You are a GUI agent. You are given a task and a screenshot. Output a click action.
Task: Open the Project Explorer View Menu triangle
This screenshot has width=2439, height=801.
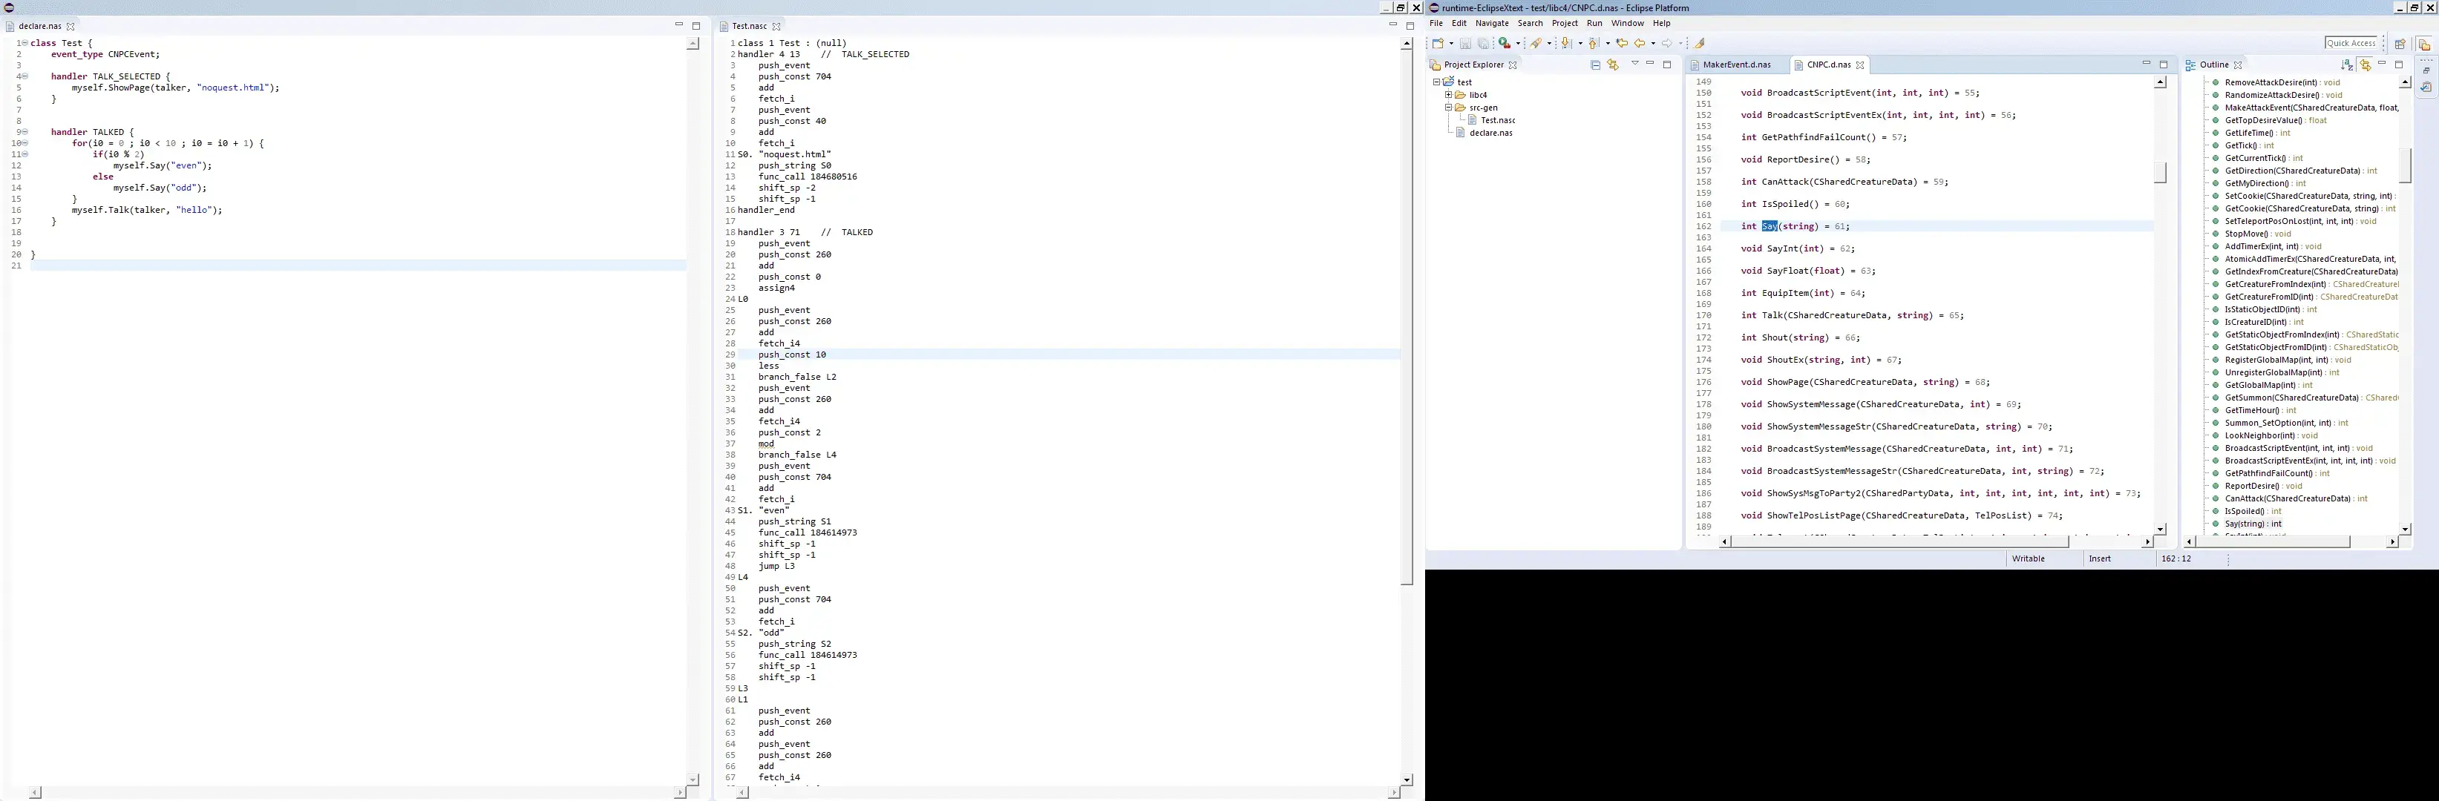pos(1635,63)
